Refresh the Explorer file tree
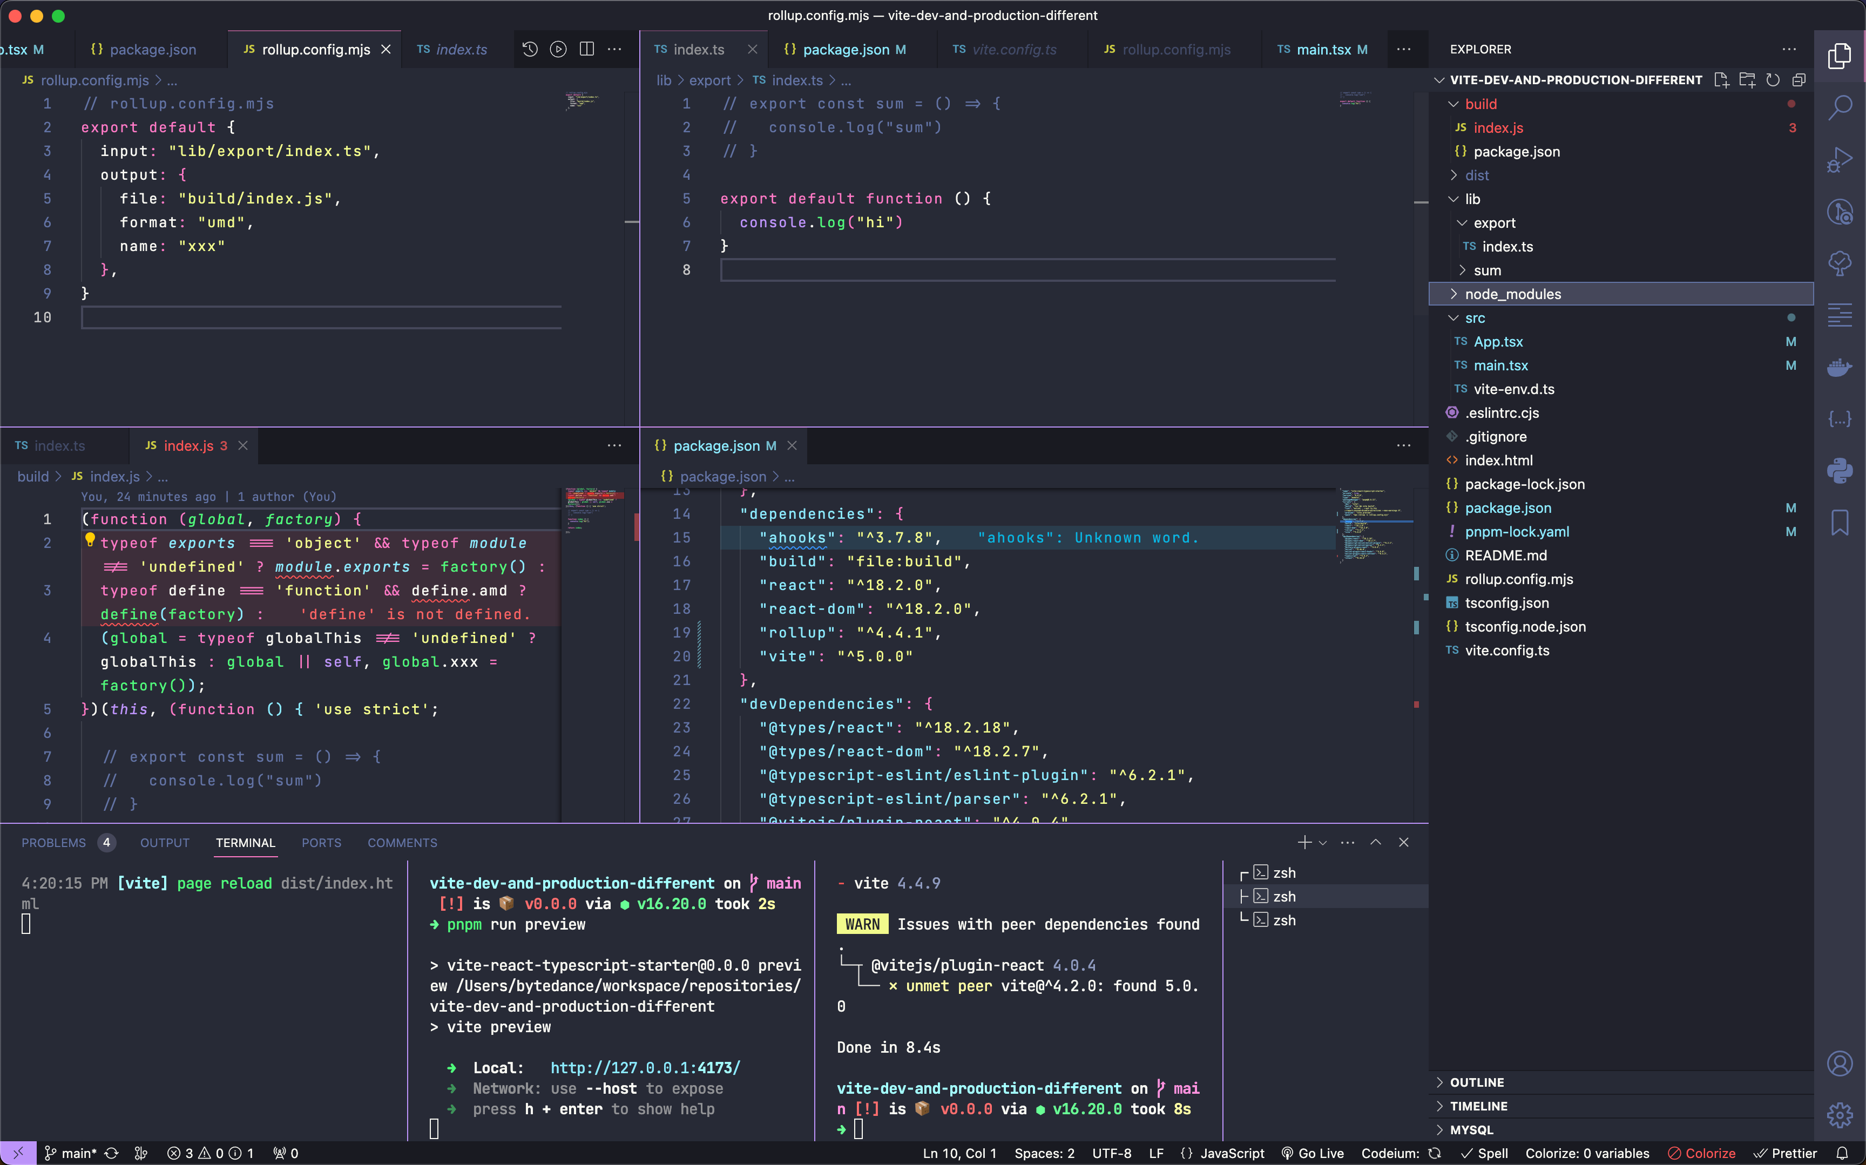Image resolution: width=1866 pixels, height=1165 pixels. [1773, 80]
